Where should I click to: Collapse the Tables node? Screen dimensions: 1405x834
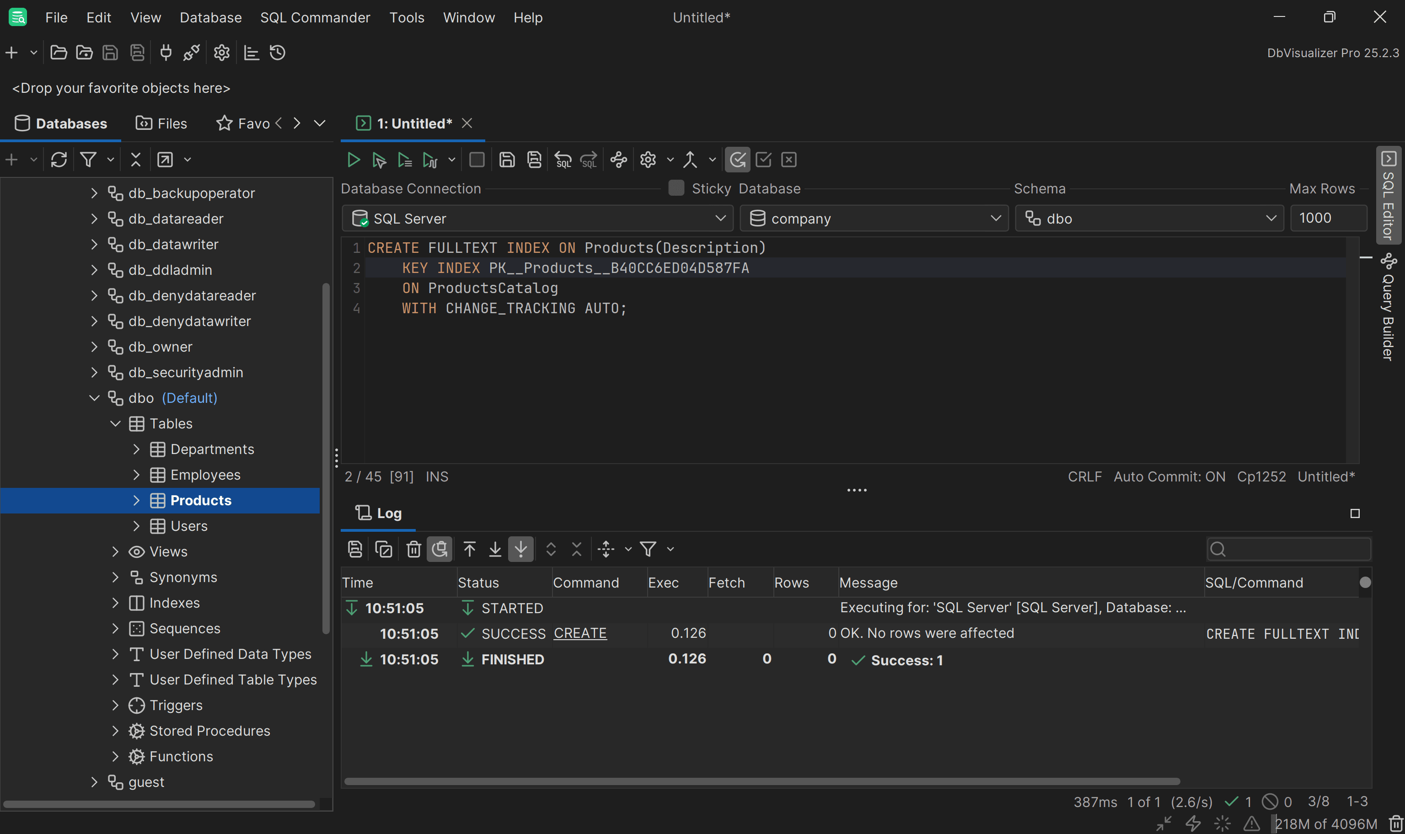click(115, 424)
